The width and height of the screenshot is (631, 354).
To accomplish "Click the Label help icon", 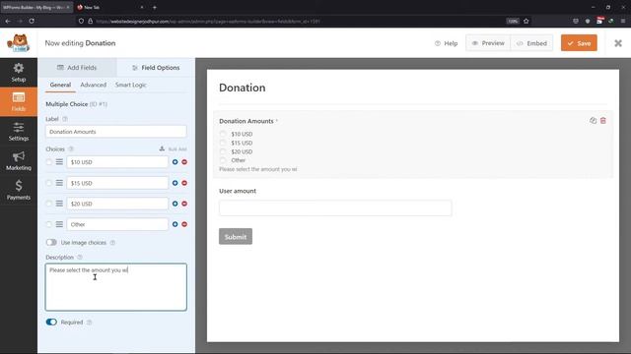I will pos(65,119).
